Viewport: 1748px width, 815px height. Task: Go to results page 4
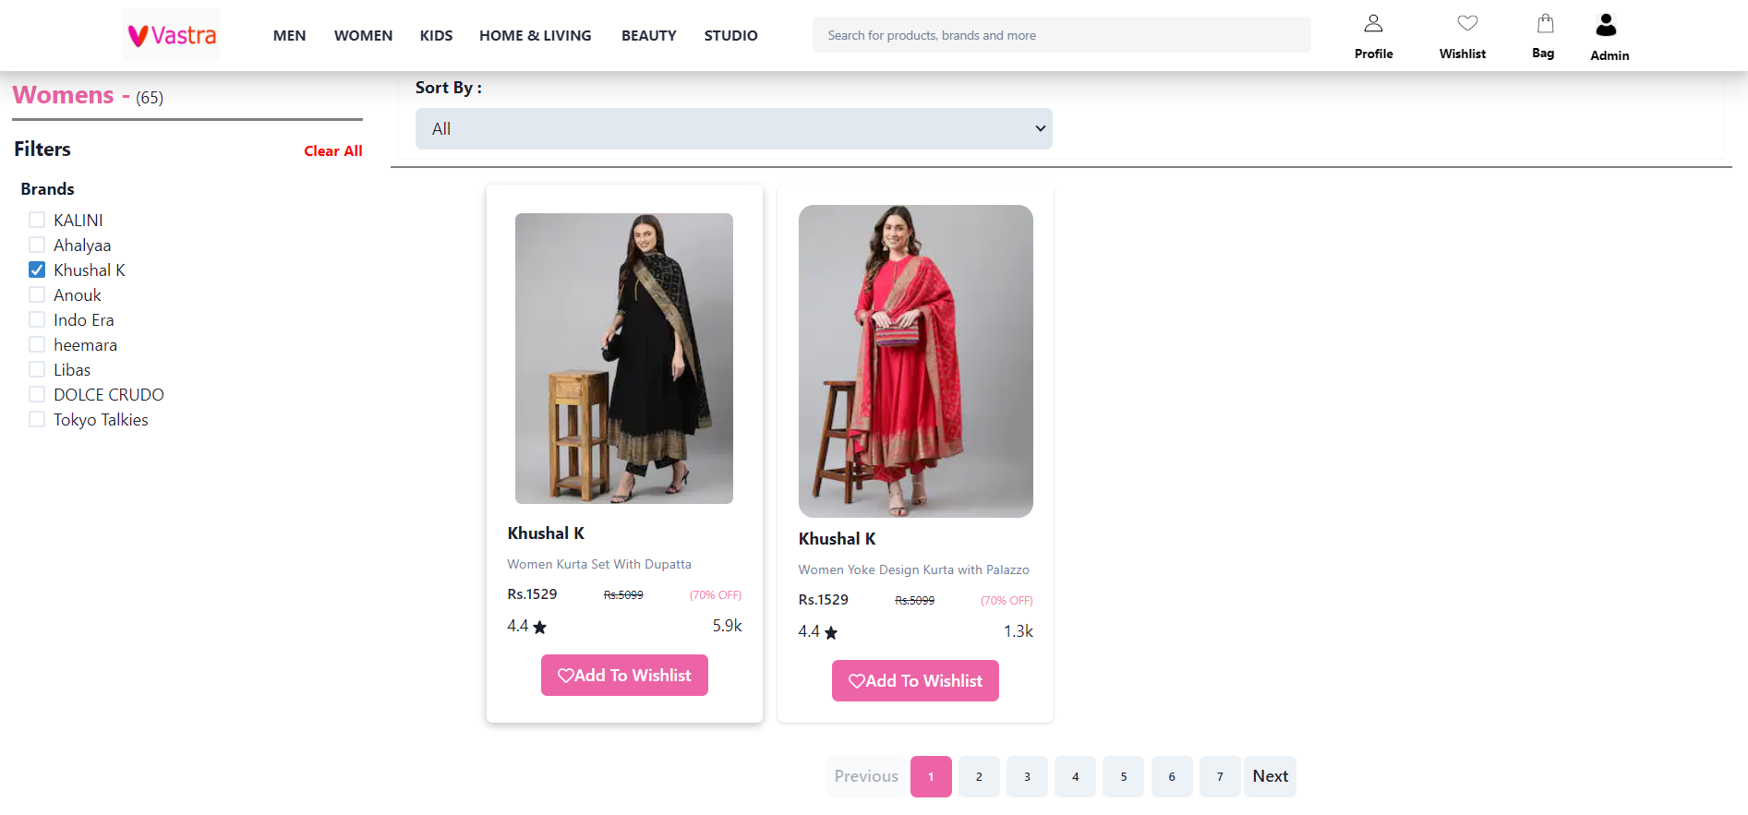(1075, 776)
